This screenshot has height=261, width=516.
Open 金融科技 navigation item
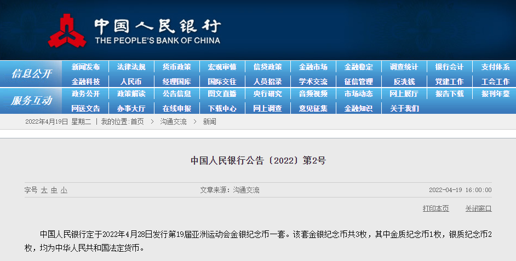(85, 82)
